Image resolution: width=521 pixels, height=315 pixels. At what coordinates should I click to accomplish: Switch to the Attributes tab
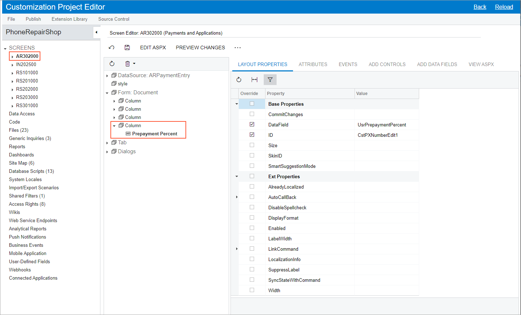point(313,64)
